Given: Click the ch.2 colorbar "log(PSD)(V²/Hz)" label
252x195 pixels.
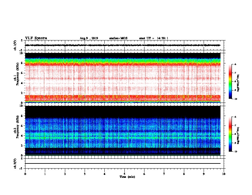Looking at the screenshot, I should (238, 136).
